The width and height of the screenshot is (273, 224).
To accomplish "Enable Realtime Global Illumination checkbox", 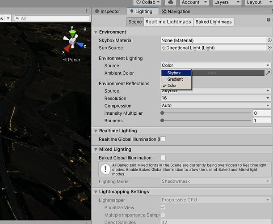I will tap(163, 139).
